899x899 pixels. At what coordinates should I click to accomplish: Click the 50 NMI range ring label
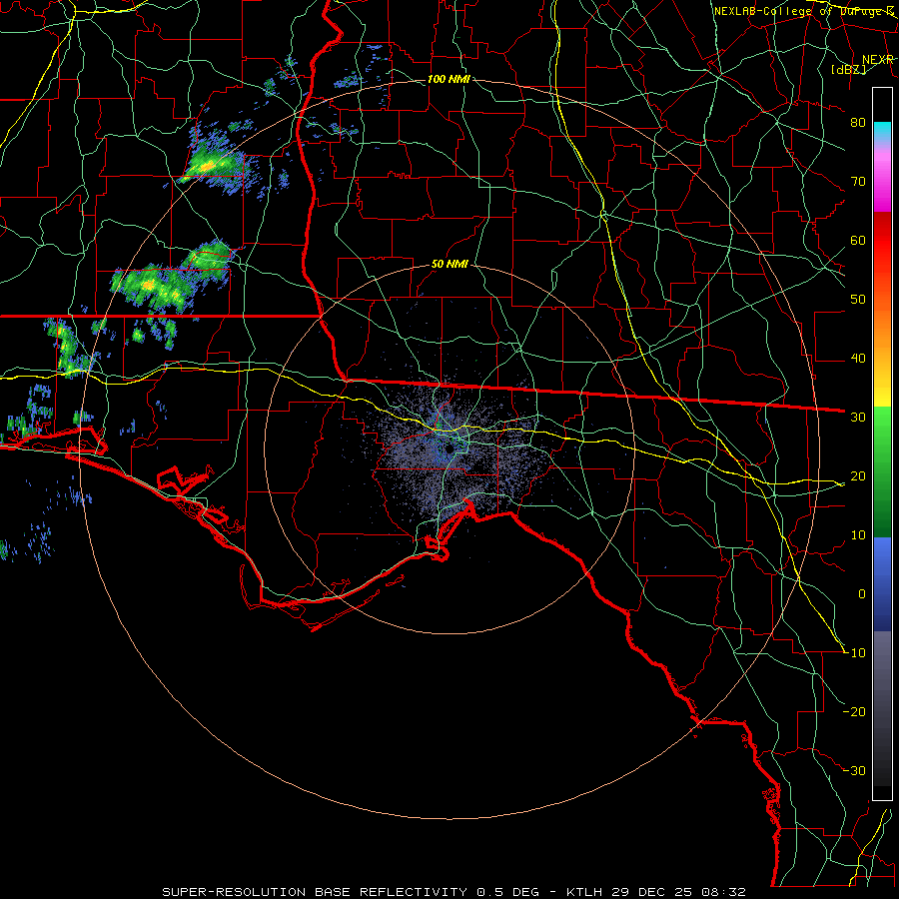tap(449, 265)
